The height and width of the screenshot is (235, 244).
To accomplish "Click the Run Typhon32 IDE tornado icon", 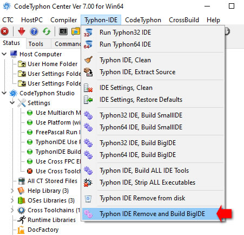I will [x=88, y=32].
